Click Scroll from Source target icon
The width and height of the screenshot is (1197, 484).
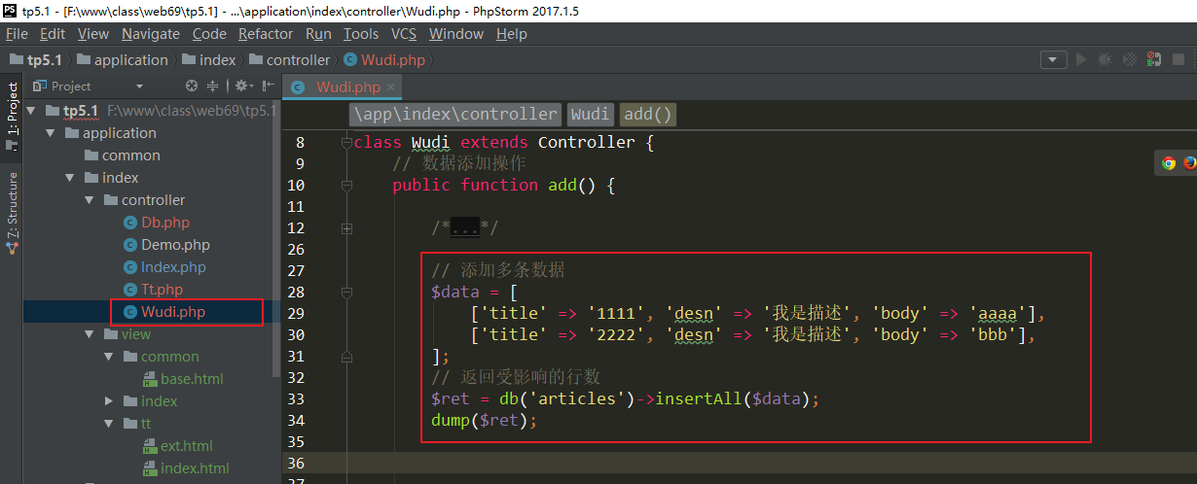tap(192, 86)
